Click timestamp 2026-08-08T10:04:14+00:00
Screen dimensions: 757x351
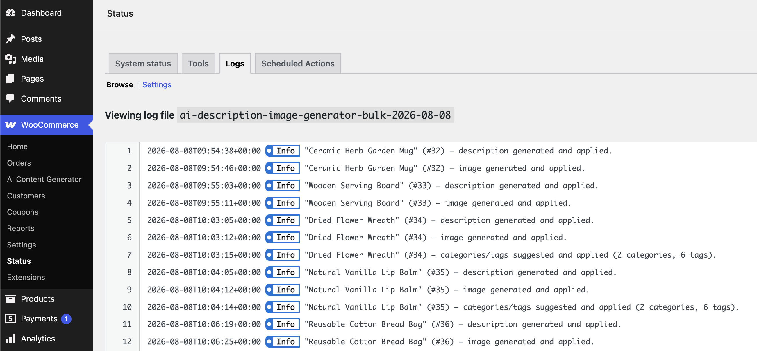coord(204,307)
